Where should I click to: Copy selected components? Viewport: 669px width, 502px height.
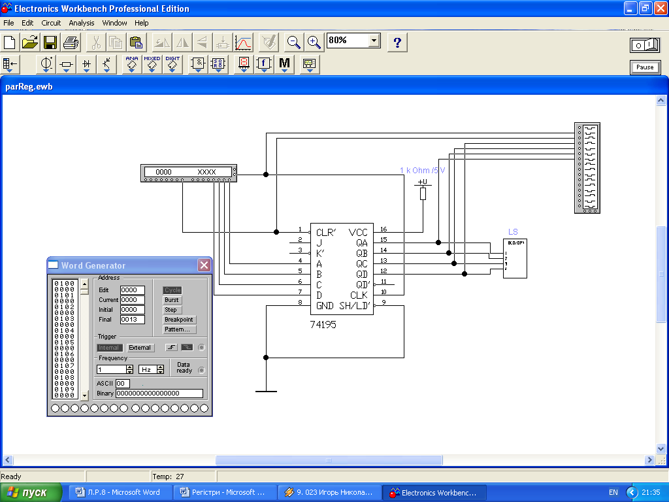point(116,42)
